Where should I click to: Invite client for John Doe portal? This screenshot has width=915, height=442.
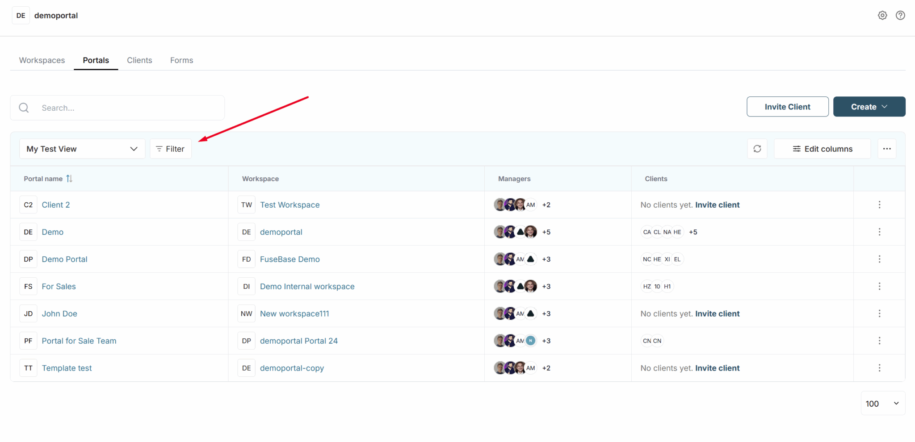[x=717, y=313]
